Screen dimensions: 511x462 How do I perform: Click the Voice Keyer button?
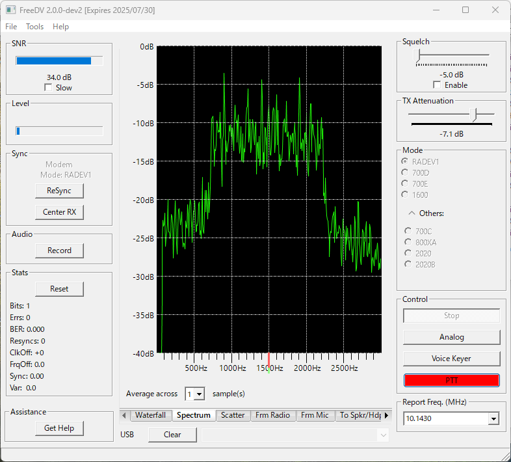pyautogui.click(x=451, y=359)
